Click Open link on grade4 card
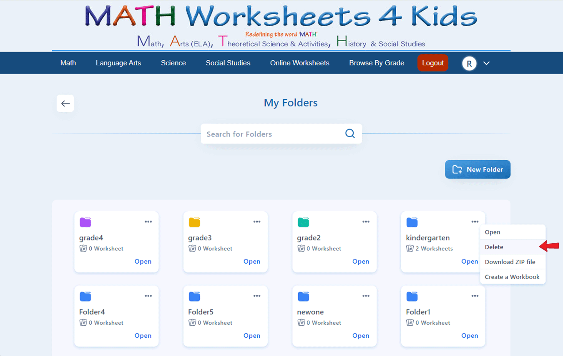Image resolution: width=563 pixels, height=356 pixels. 143,262
